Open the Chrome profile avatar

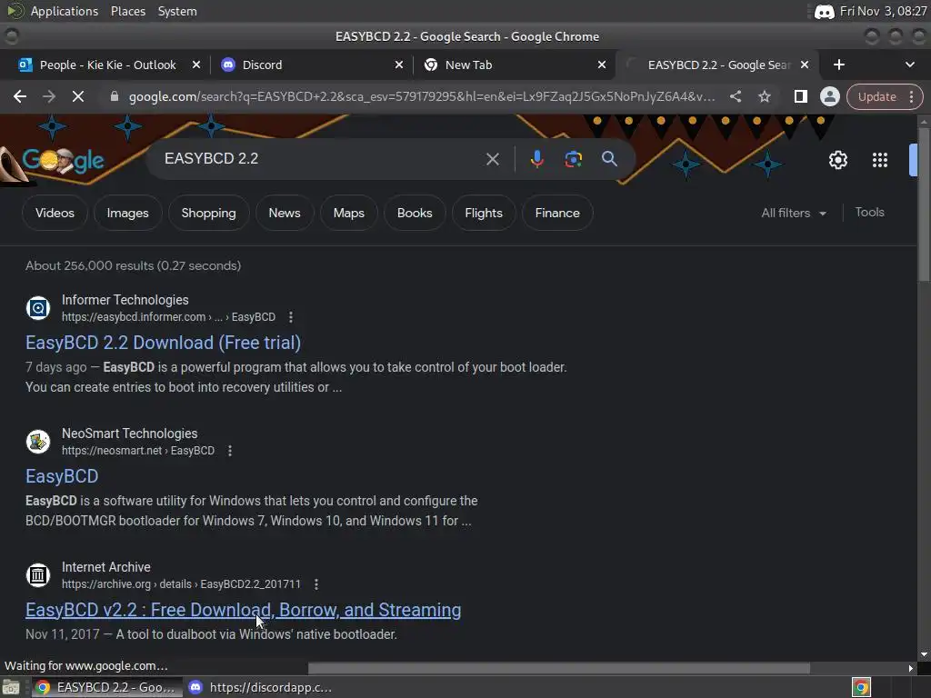(x=829, y=96)
